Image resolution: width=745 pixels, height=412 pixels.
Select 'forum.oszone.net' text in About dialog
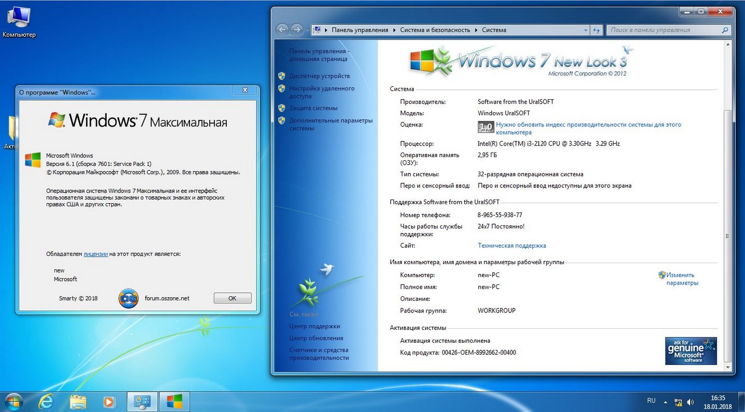(167, 299)
